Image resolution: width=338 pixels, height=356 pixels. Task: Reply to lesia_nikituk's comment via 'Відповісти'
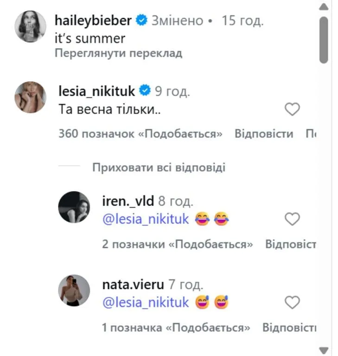[x=264, y=134]
